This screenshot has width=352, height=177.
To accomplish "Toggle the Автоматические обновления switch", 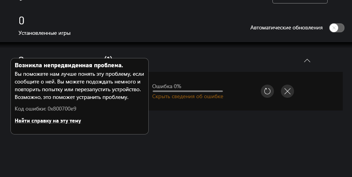I will 337,28.
